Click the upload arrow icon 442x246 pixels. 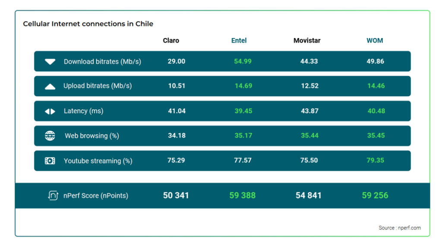click(50, 86)
